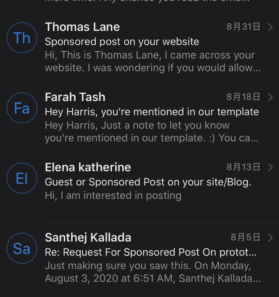The height and width of the screenshot is (297, 279).
Task: Open chevron next to 8月31日 date
Action: point(270,27)
